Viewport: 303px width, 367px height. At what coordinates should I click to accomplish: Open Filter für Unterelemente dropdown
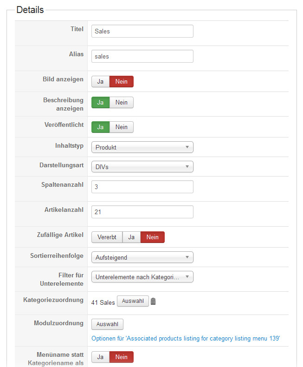click(142, 277)
